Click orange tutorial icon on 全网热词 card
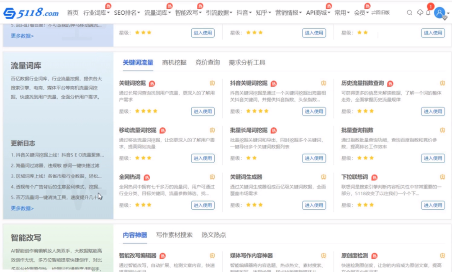Screen dimensions: 452x272 [212, 177]
